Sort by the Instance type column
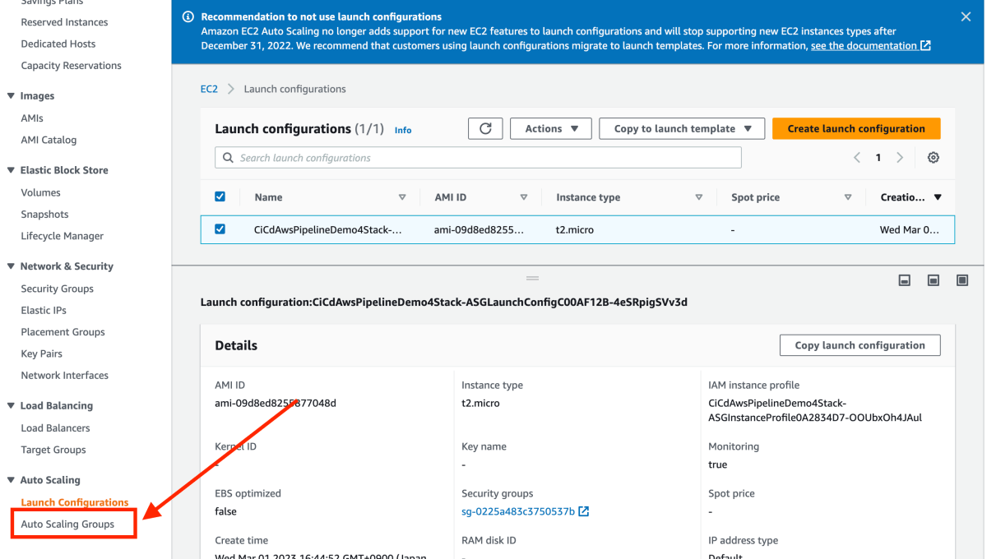987x559 pixels. [x=699, y=197]
